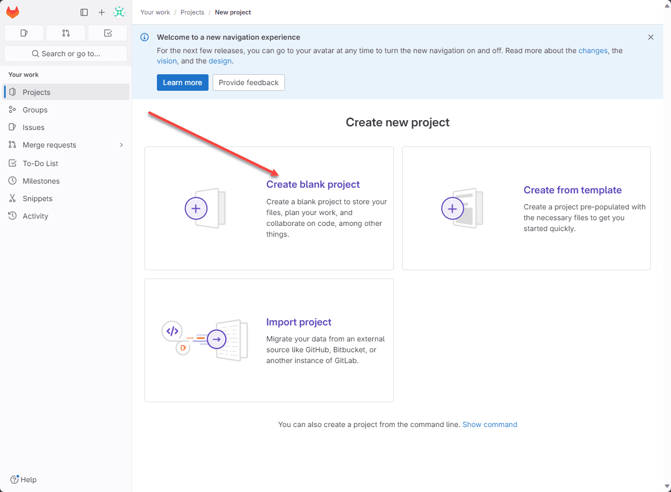Click the Show command link
The width and height of the screenshot is (671, 492).
pyautogui.click(x=490, y=424)
